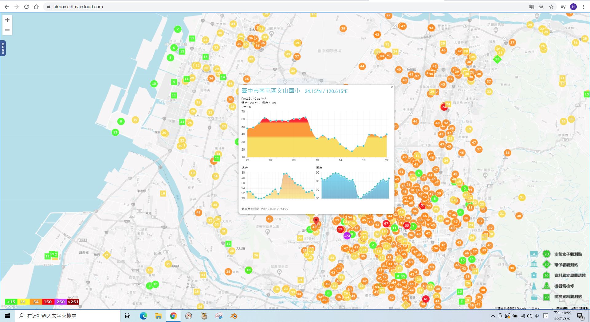This screenshot has width=590, height=322.
Task: Switch the 中 input method indicator
Action: click(537, 316)
